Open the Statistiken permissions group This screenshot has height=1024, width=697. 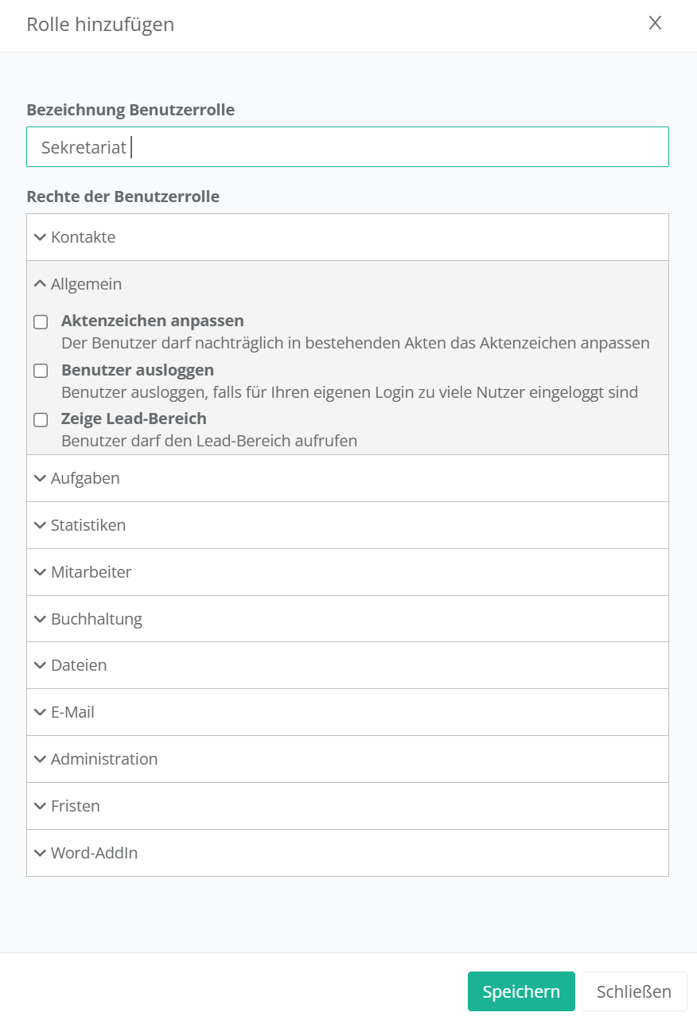[x=88, y=525]
